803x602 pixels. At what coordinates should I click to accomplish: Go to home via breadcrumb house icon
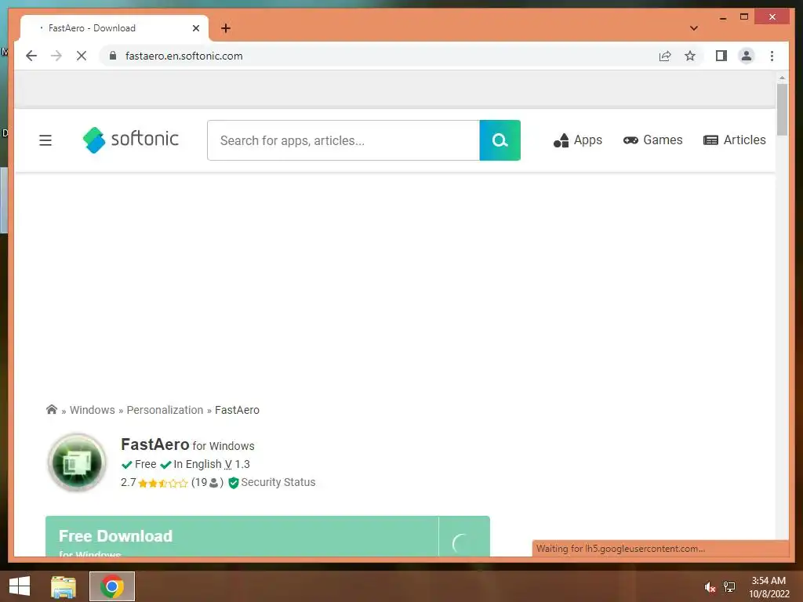pos(52,409)
